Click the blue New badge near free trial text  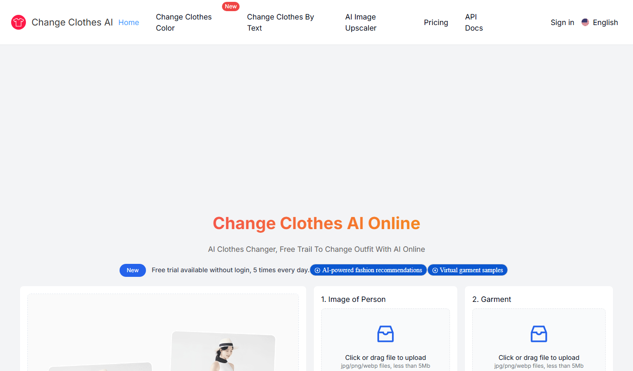[x=133, y=270]
